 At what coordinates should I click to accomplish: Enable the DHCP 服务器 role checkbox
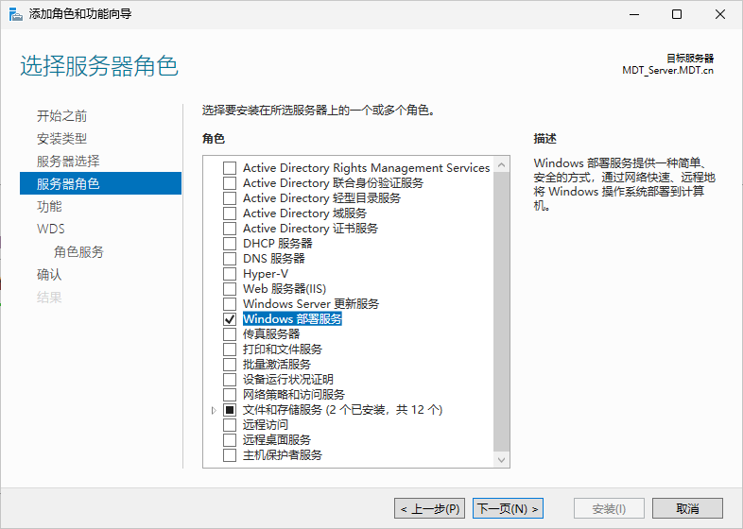[x=230, y=244]
